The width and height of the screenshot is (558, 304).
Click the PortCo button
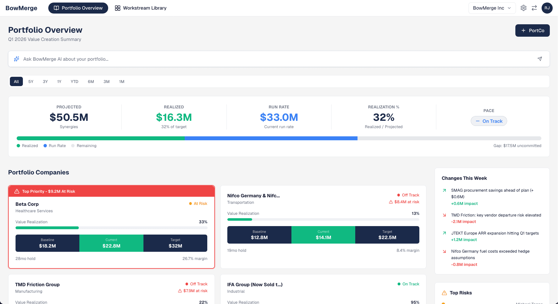click(532, 30)
